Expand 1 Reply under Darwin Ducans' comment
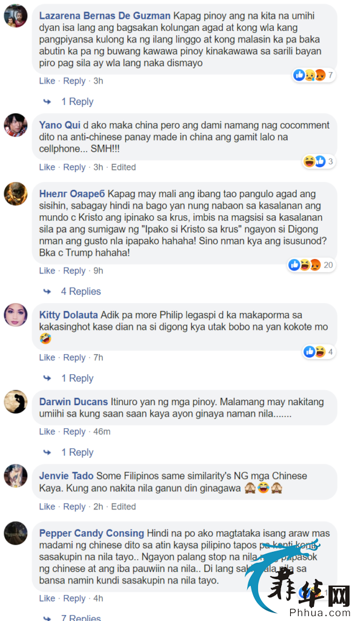The image size is (355, 621). point(77,452)
